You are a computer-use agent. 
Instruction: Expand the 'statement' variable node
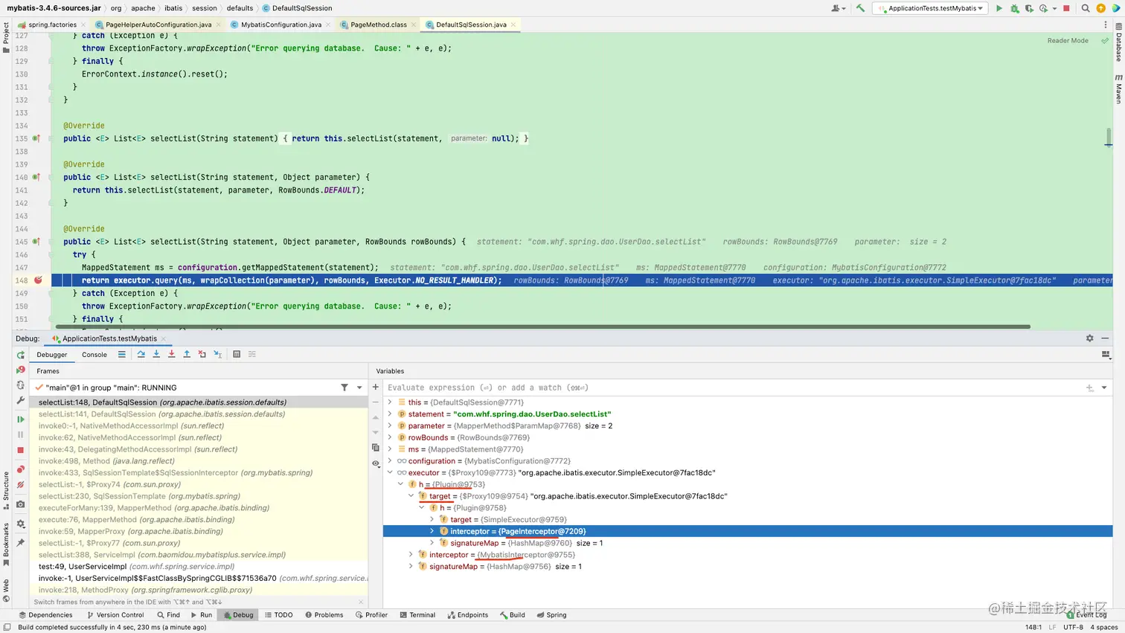coord(390,414)
